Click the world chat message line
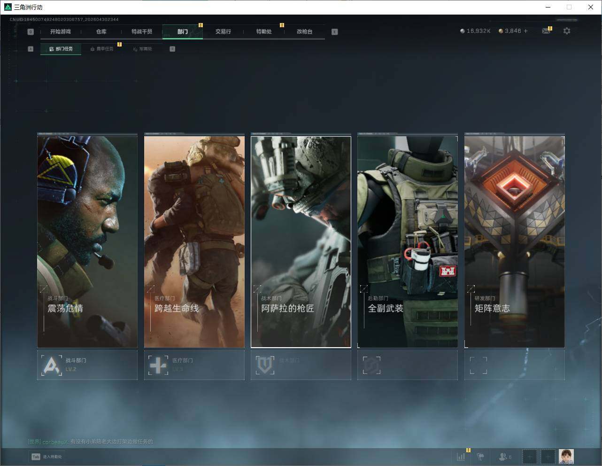 (90, 442)
